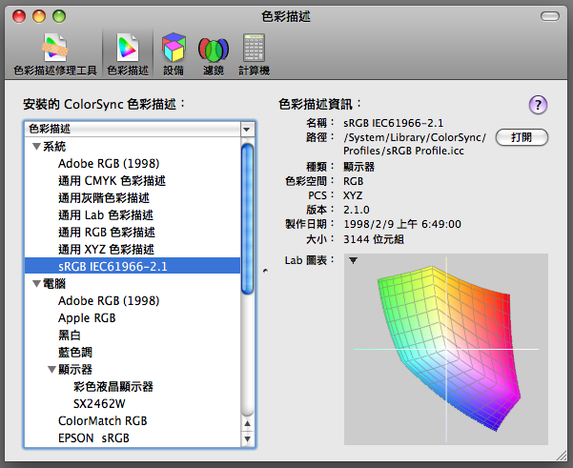The image size is (573, 468).
Task: Collapse the 電腦 group triangle
Action: (36, 283)
